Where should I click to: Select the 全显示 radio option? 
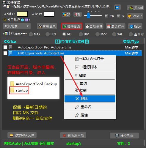[131, 34]
